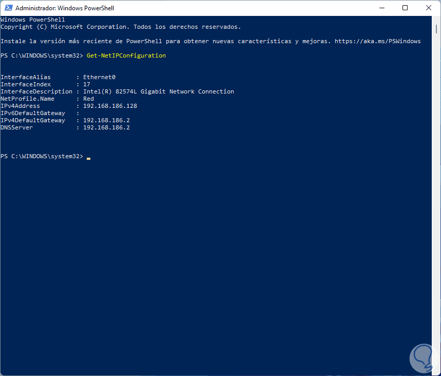Click the blinking cursor at the prompt
The width and height of the screenshot is (441, 376).
coord(88,157)
